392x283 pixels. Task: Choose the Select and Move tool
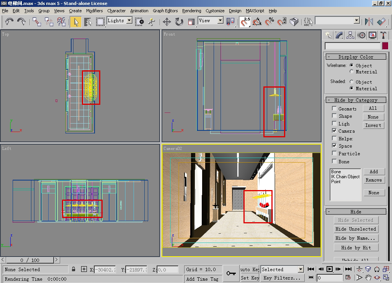point(167,22)
